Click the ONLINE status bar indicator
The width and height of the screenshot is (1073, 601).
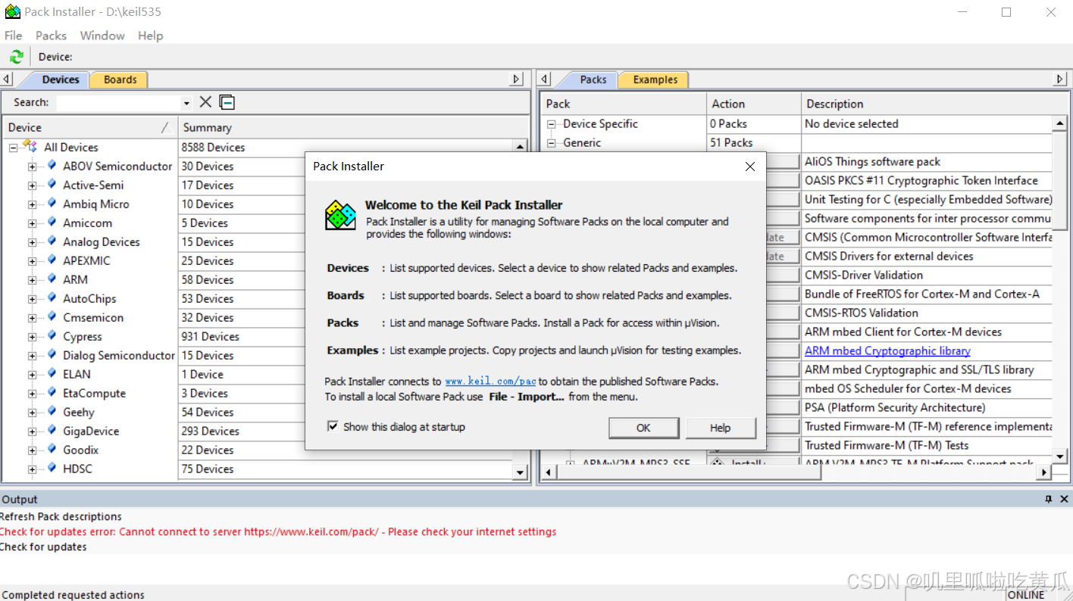[x=1027, y=594]
